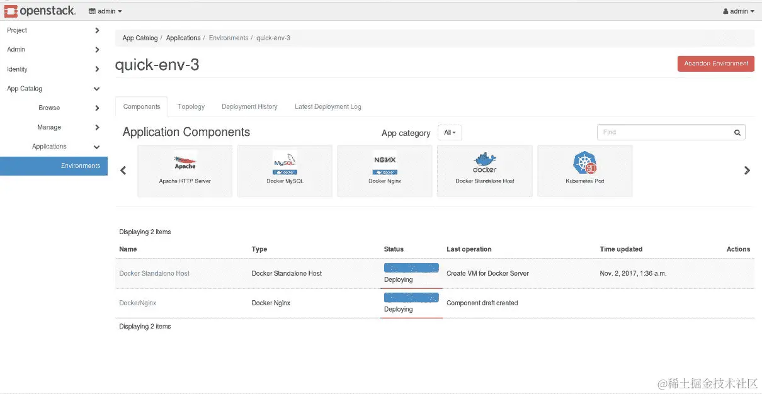The height and width of the screenshot is (394, 762).
Task: Click the Status column header
Action: [394, 249]
